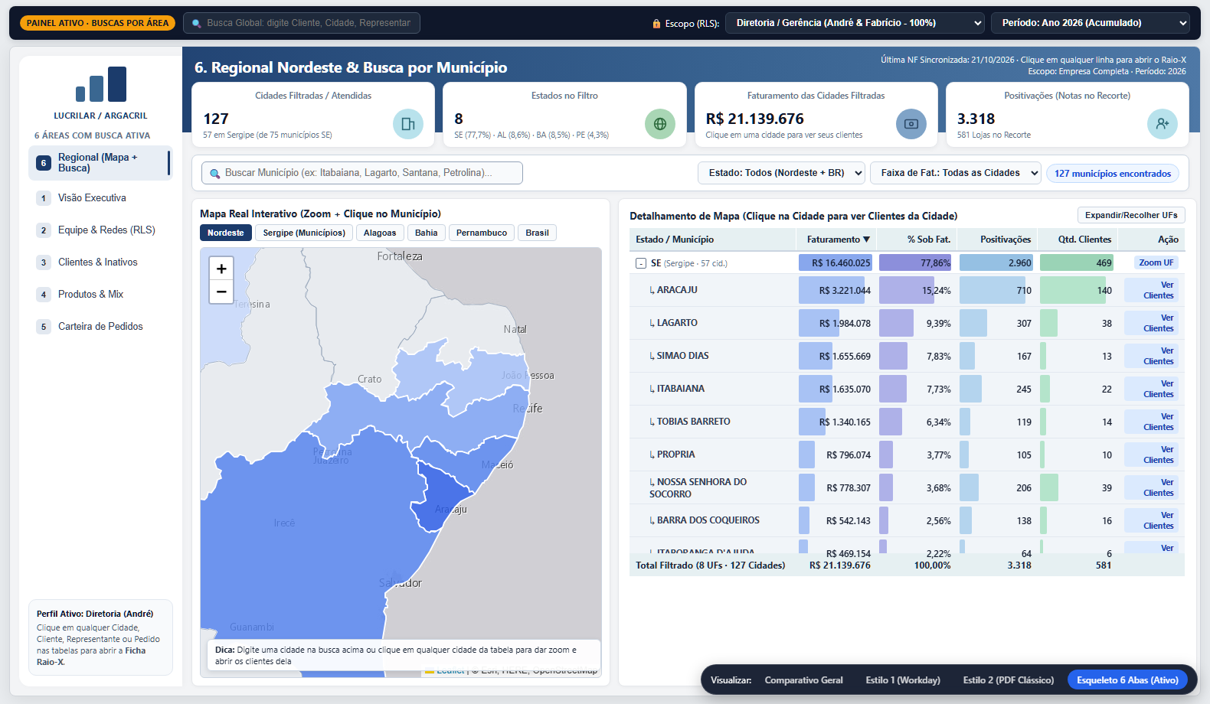Open Produtos & Mix in sidebar
This screenshot has width=1210, height=704.
click(x=100, y=295)
